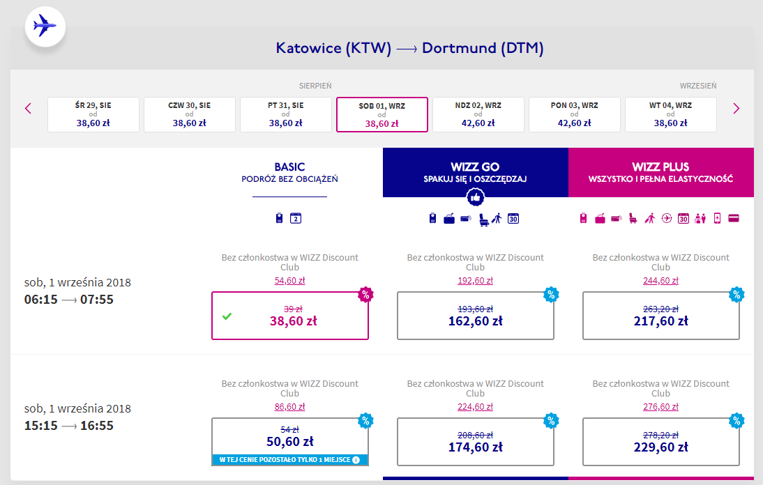This screenshot has height=485, width=763.
Task: Show earlier dates with the left arrow
Action: click(x=29, y=108)
